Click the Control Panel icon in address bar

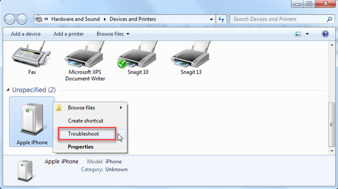pyautogui.click(x=39, y=19)
